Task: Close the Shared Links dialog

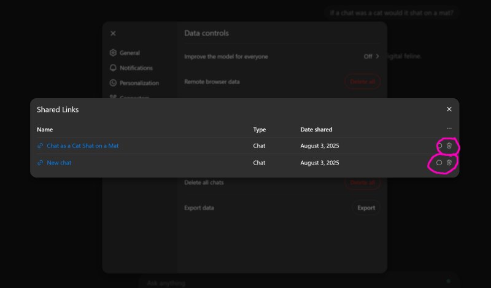Action: click(449, 109)
